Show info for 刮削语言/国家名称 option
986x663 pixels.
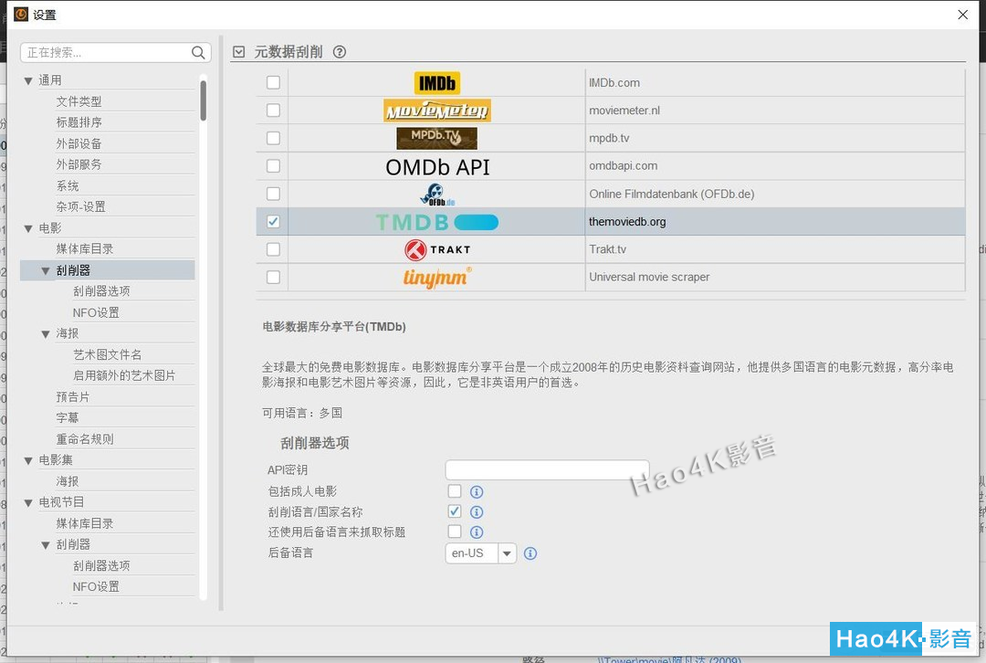tap(477, 512)
